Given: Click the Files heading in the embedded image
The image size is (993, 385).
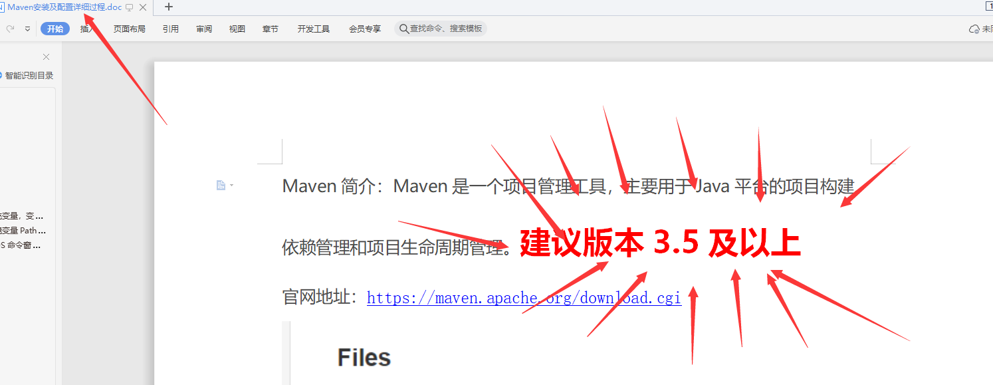Looking at the screenshot, I should pos(364,358).
